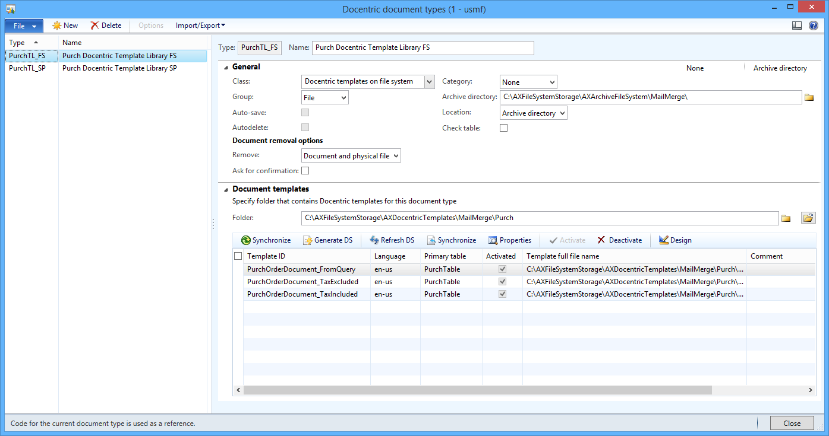Open the Remove dropdown

pos(352,156)
